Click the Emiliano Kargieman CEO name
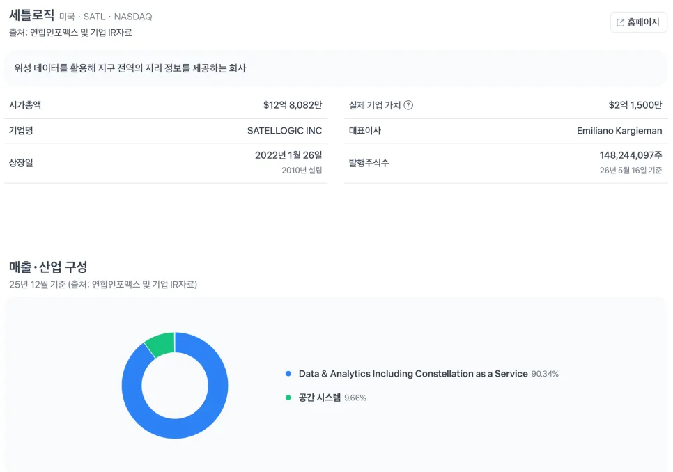Viewport: 673px width, 472px height. pyautogui.click(x=619, y=131)
